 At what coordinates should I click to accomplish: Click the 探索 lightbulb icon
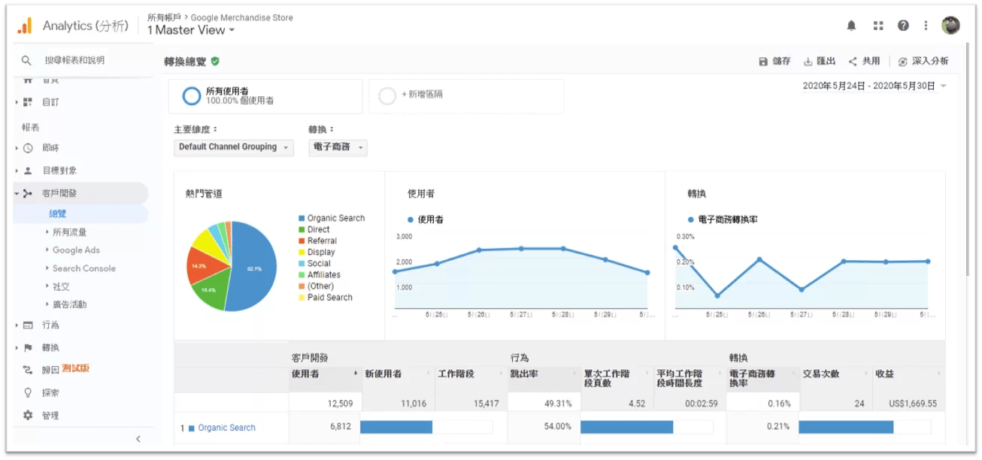[x=28, y=392]
